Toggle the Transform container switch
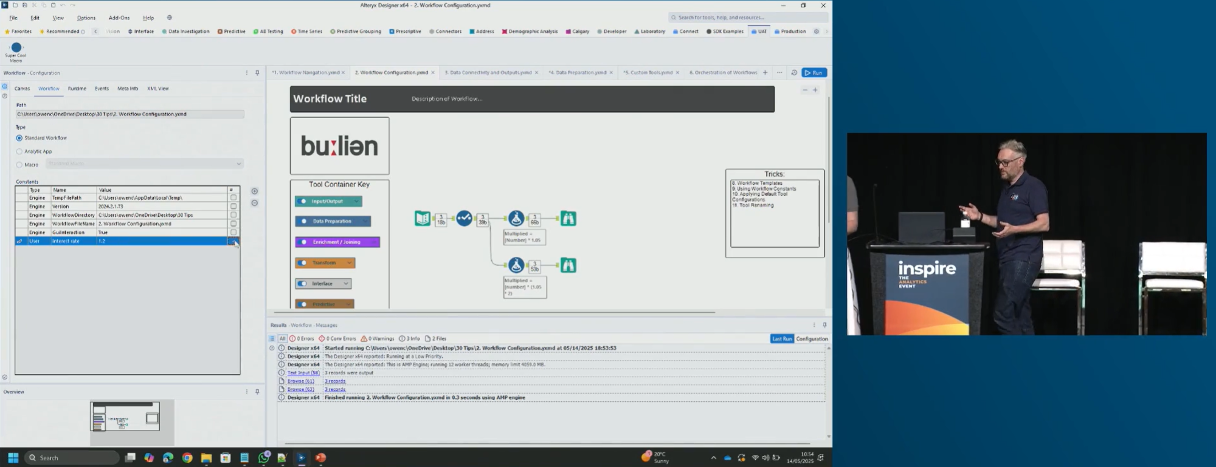Viewport: 1216px width, 467px height. pos(303,263)
